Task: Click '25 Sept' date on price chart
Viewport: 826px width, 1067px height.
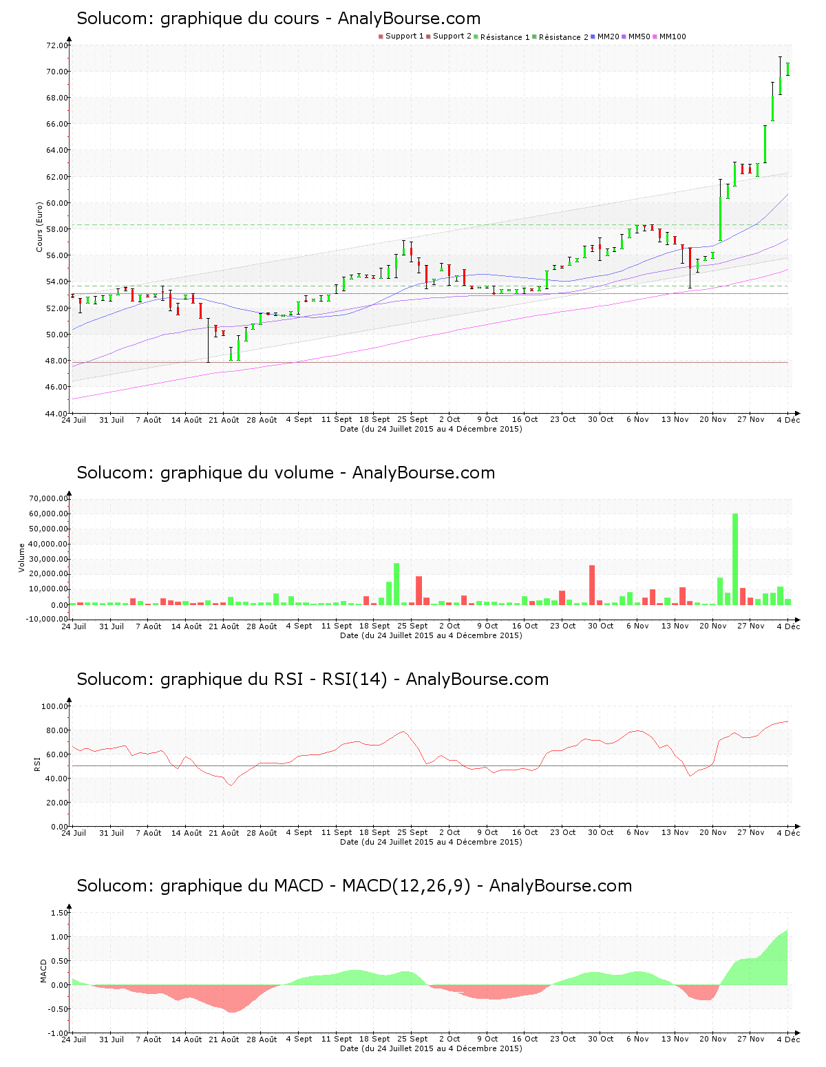Action: [413, 419]
